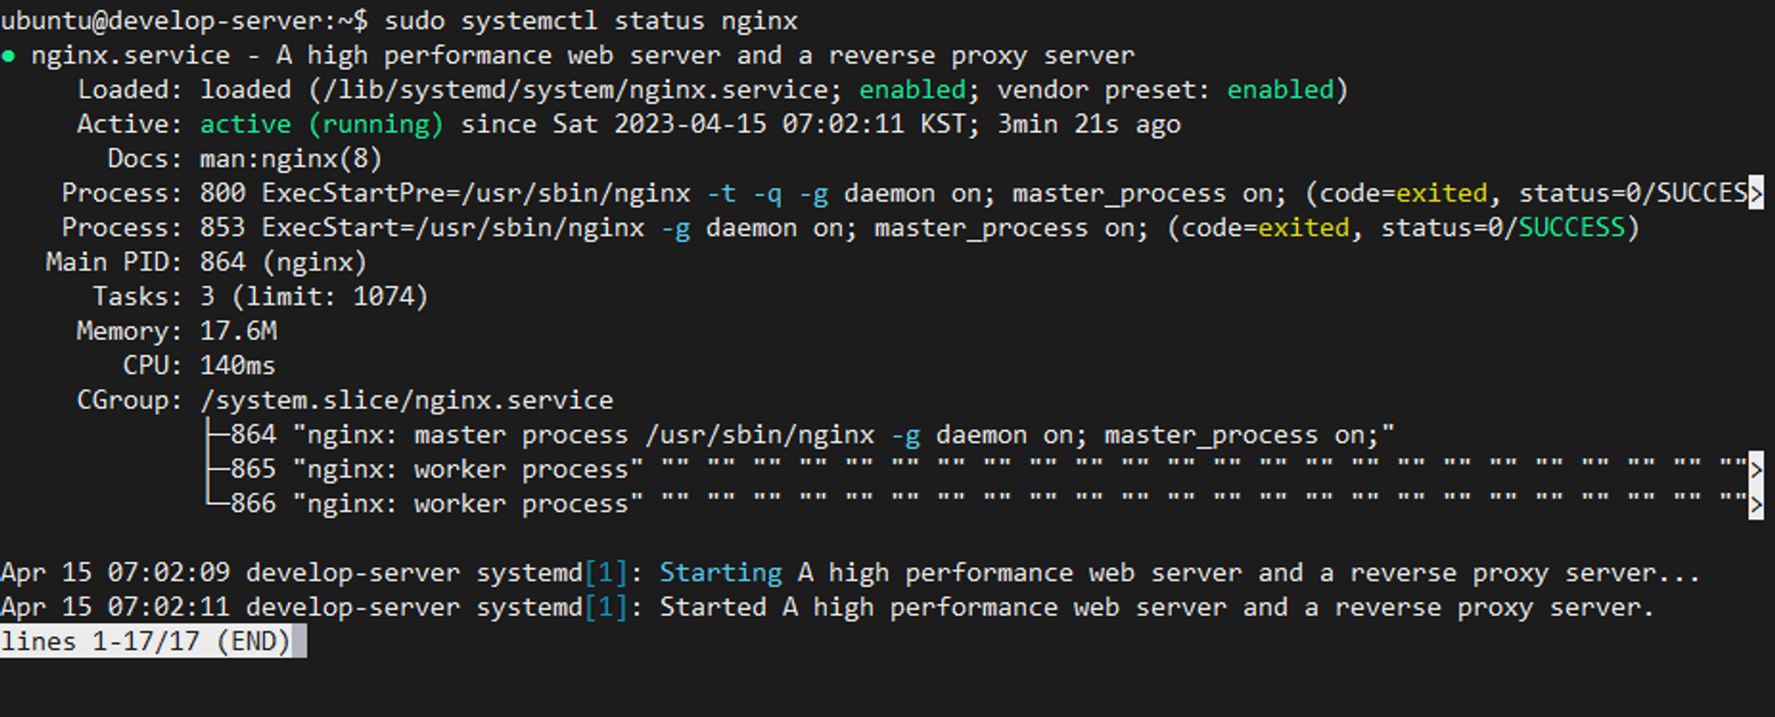Click the yellow 'exited' on the ExecStartPre line

point(1441,193)
